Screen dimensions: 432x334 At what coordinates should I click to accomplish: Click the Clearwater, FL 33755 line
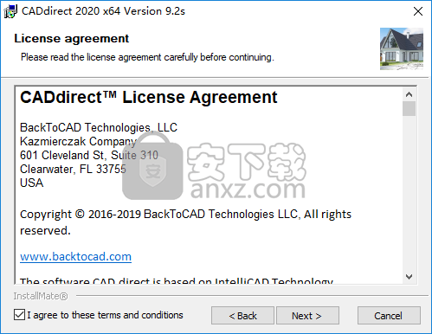click(x=73, y=169)
